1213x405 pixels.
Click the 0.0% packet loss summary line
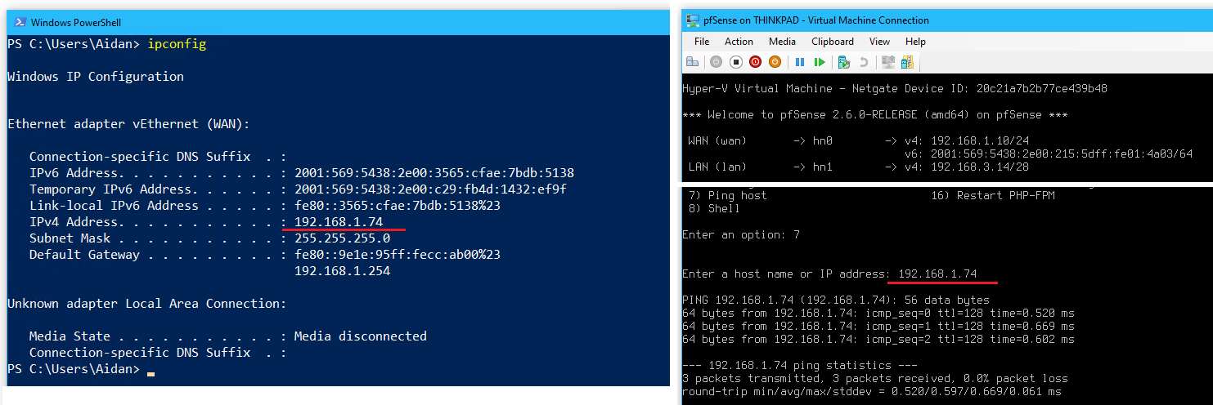pos(875,378)
